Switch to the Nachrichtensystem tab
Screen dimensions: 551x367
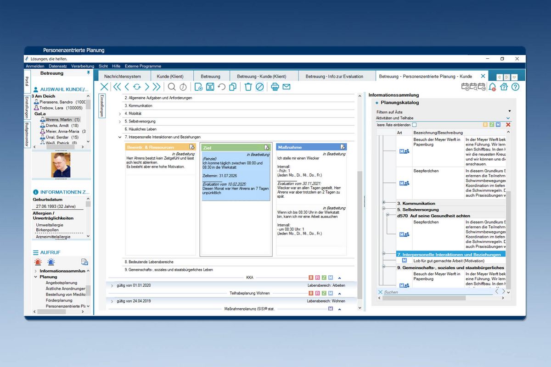[122, 77]
